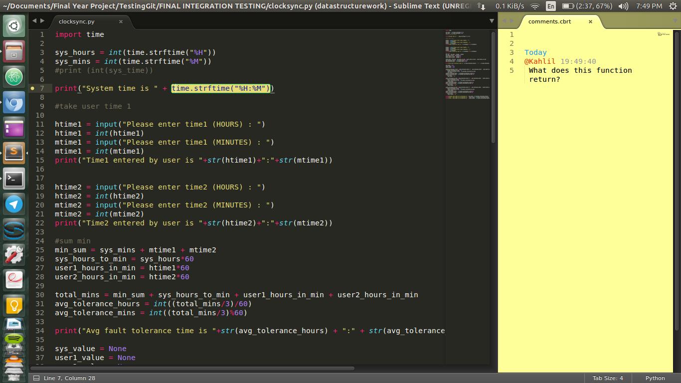Toggle the side bar panel switcher icon

click(x=36, y=378)
